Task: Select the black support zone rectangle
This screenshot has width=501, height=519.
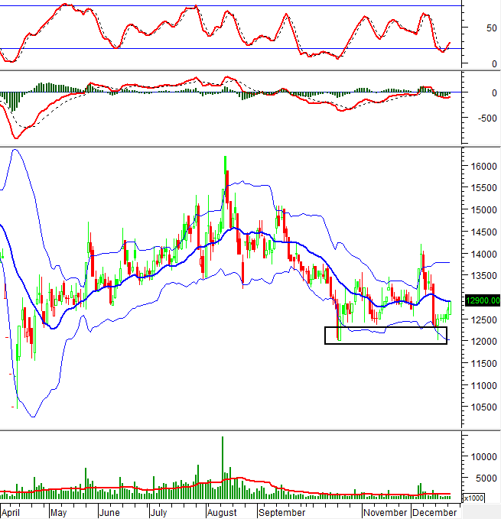Action: (x=386, y=335)
